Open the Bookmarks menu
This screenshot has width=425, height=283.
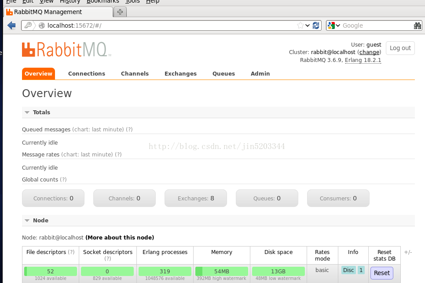[103, 1]
